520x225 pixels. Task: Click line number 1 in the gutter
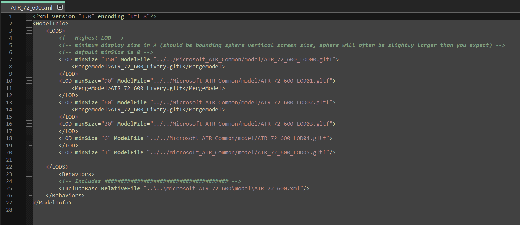click(x=10, y=16)
